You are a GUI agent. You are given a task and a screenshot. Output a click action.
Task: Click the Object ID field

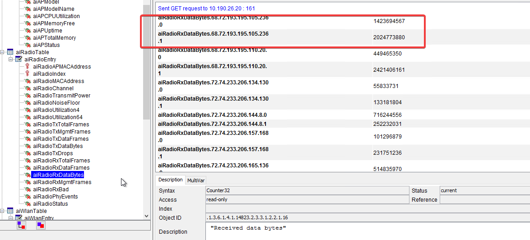coord(368,218)
